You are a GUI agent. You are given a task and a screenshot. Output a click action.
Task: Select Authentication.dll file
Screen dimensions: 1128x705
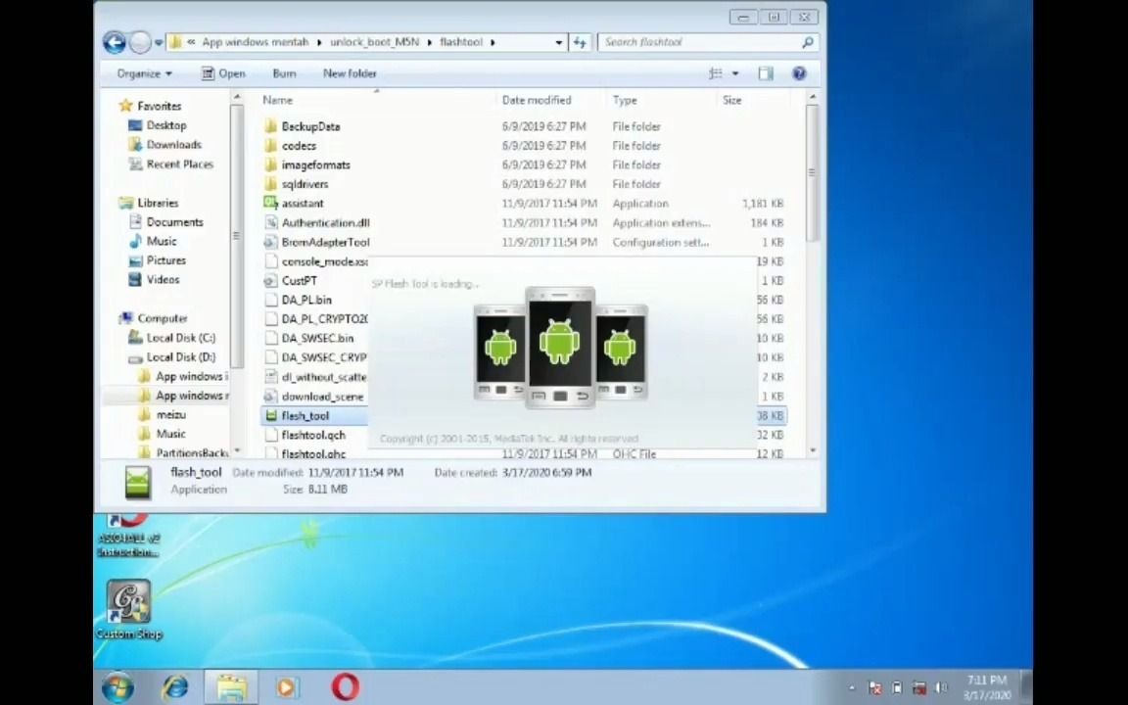[325, 223]
